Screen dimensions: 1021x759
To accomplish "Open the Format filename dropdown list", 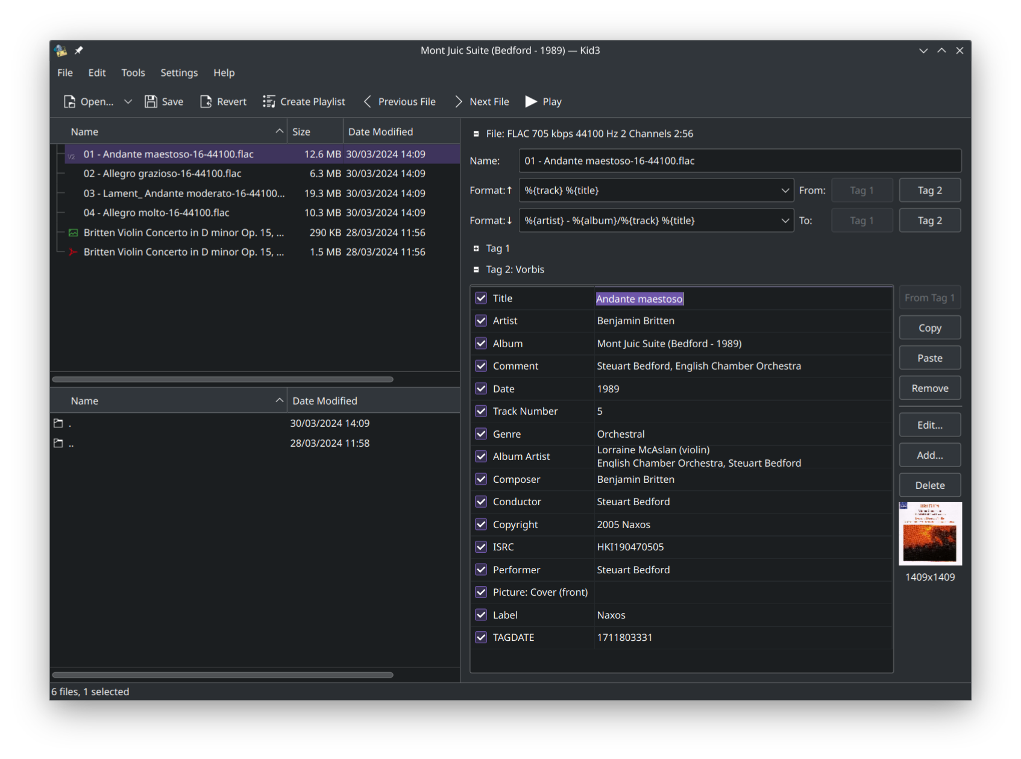I will [x=785, y=190].
